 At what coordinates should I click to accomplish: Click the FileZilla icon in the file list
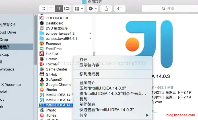click(x=42, y=54)
